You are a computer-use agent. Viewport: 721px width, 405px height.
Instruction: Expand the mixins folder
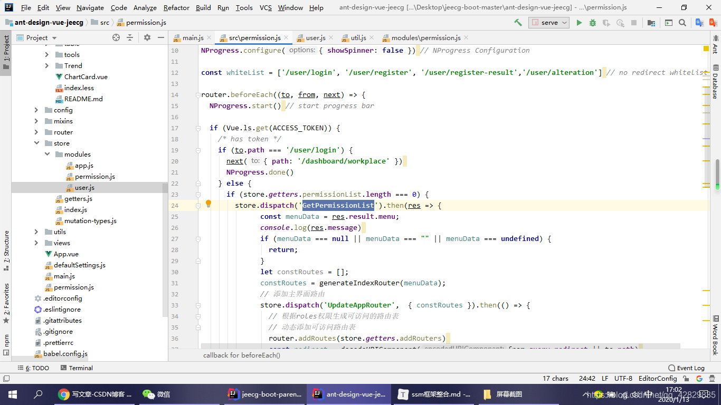(36, 121)
